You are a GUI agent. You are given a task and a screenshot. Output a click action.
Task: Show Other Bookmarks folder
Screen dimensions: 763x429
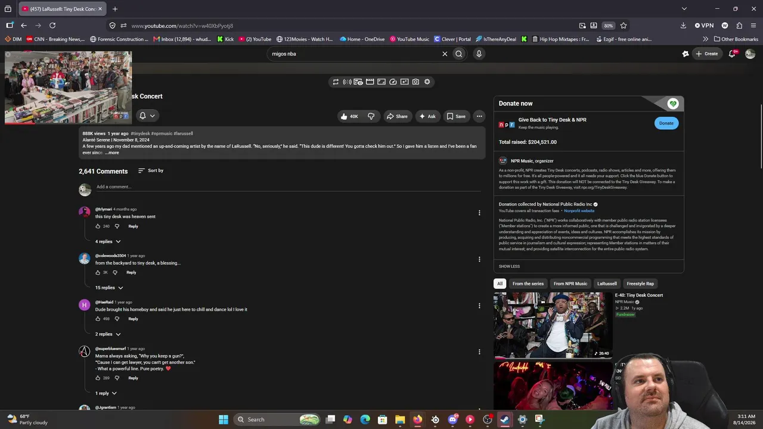pyautogui.click(x=736, y=39)
